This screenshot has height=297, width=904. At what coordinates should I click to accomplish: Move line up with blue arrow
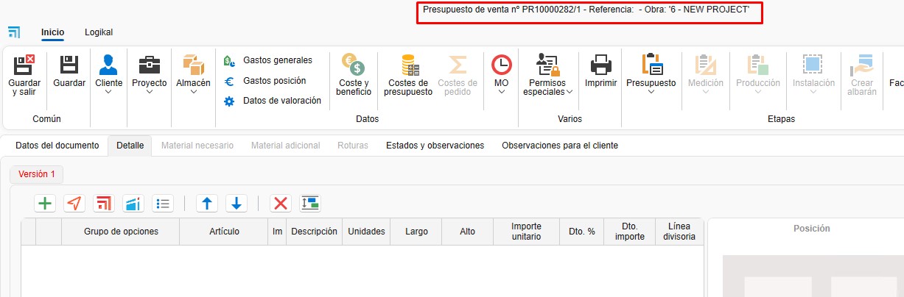point(207,204)
